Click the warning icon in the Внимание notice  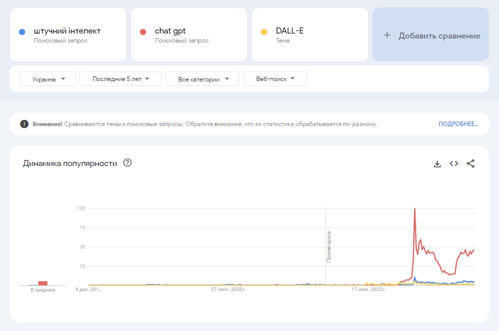click(24, 124)
